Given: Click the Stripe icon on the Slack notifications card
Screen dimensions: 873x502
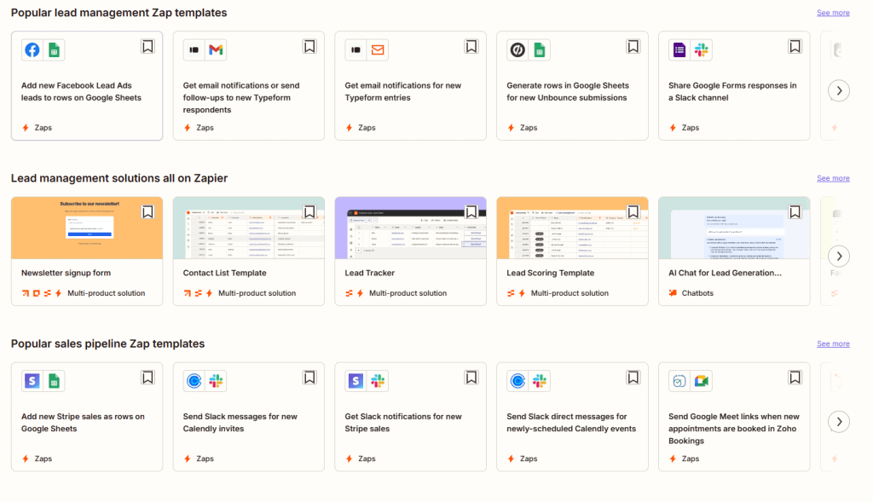Looking at the screenshot, I should [356, 381].
